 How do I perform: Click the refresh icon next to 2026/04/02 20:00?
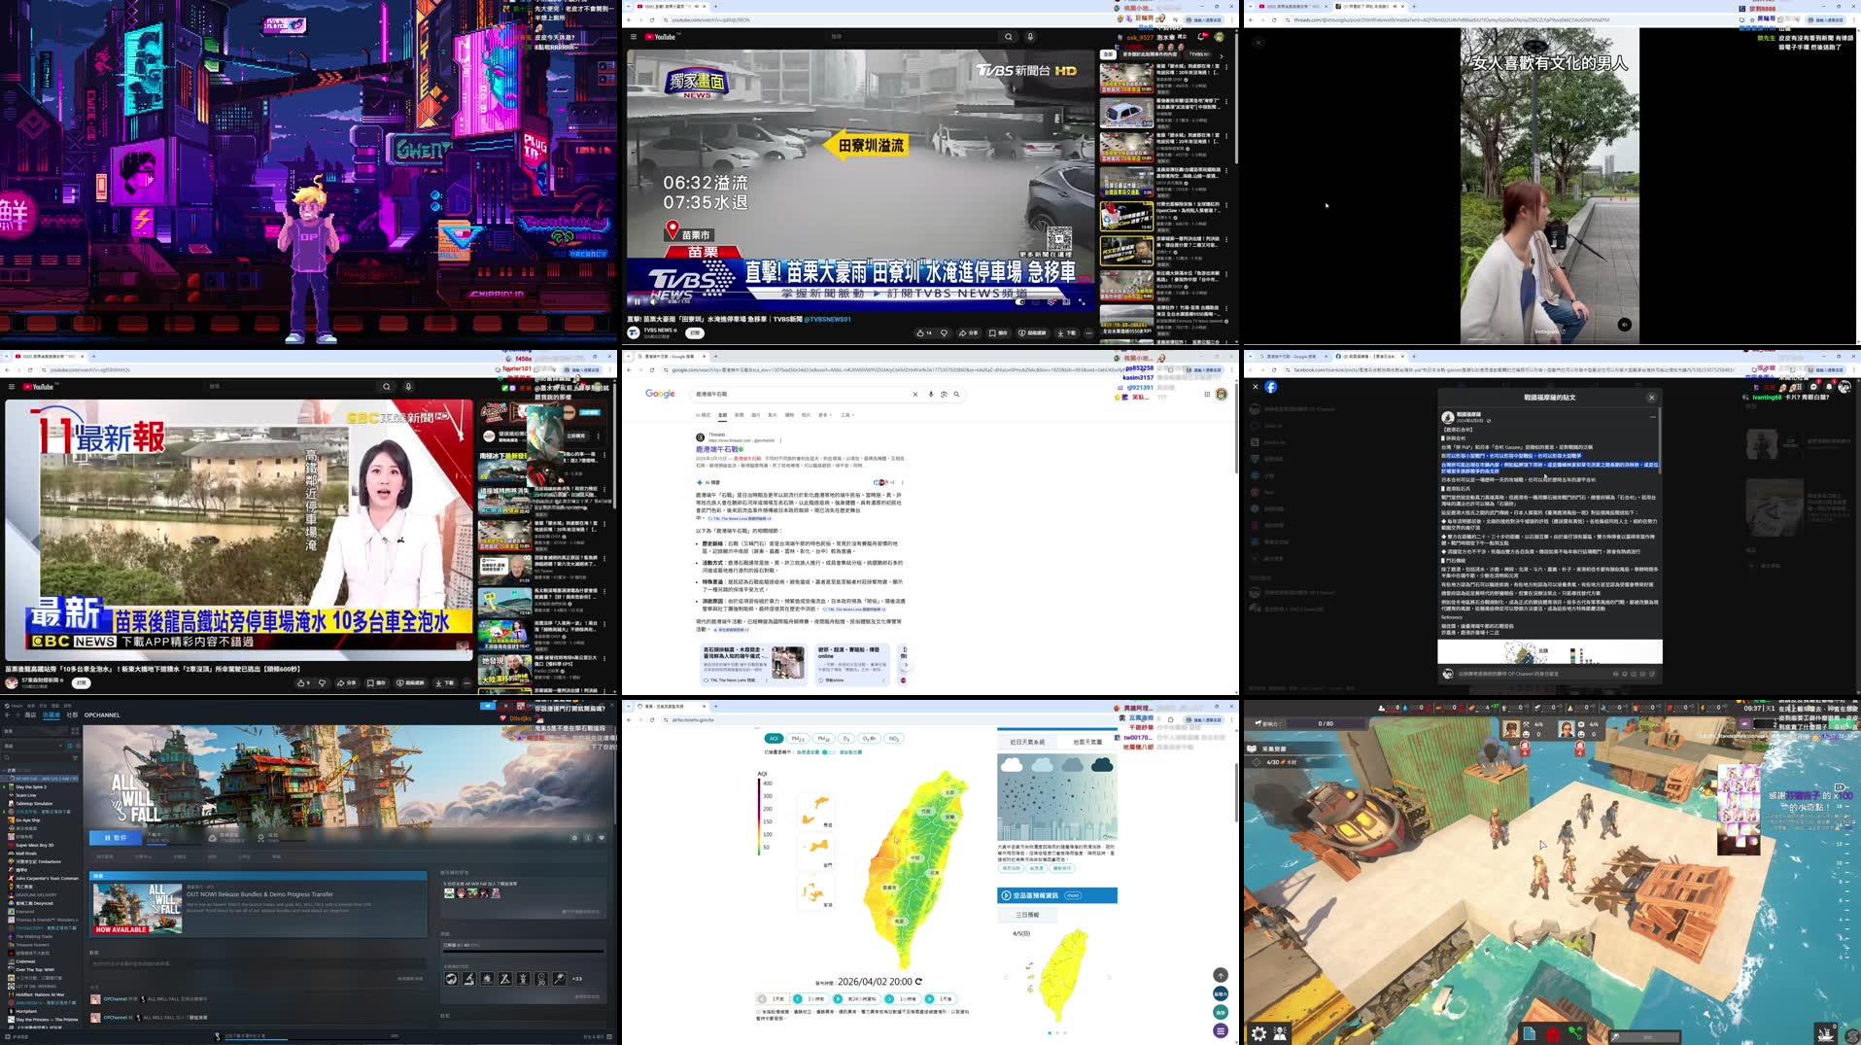(918, 982)
